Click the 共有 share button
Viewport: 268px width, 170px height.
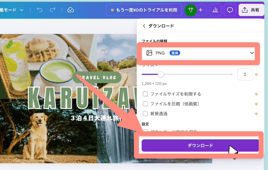(x=251, y=10)
